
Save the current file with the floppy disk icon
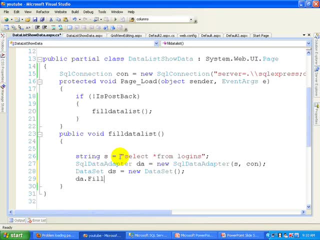pos(35,19)
